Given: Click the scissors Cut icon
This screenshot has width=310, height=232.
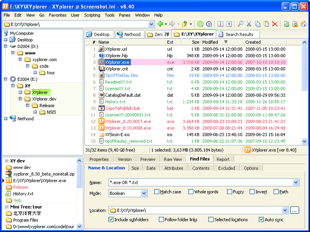Looking at the screenshot, I should [x=249, y=24].
